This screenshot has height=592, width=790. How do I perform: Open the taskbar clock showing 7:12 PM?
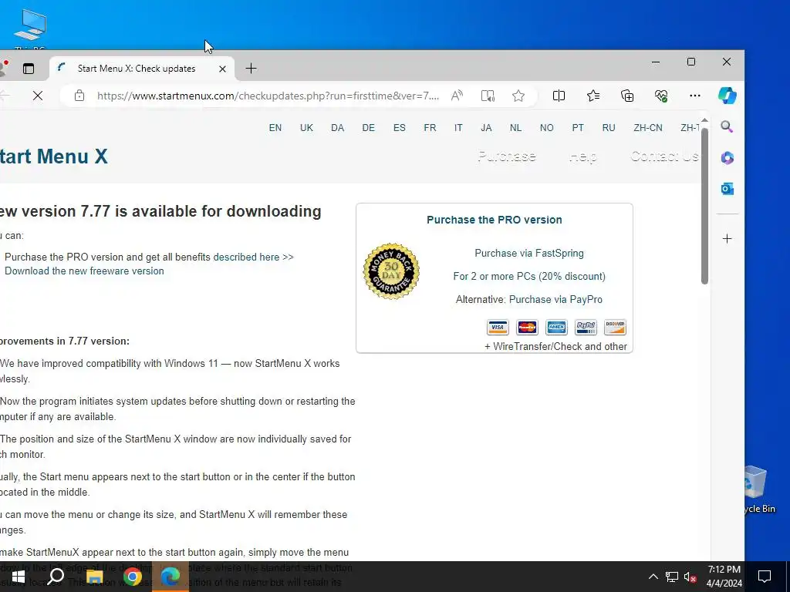tap(724, 577)
